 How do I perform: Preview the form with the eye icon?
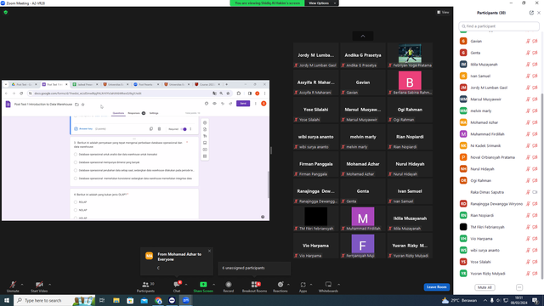pyautogui.click(x=214, y=104)
